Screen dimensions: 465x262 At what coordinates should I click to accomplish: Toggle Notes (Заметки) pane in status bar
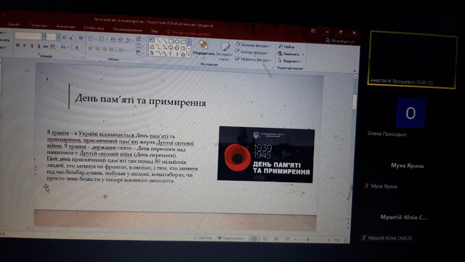pos(203,238)
